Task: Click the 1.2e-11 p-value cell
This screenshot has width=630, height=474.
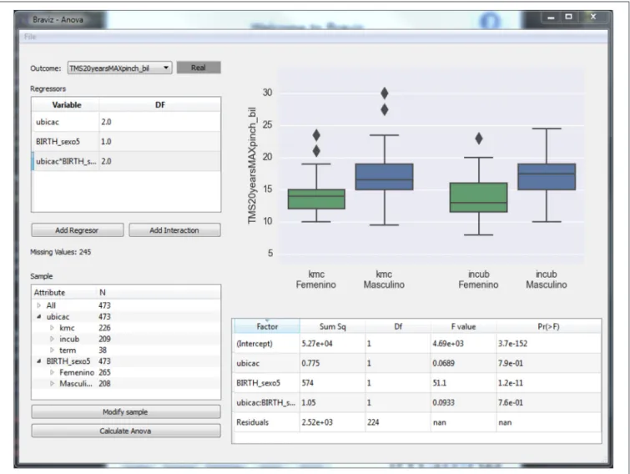Action: [549, 383]
